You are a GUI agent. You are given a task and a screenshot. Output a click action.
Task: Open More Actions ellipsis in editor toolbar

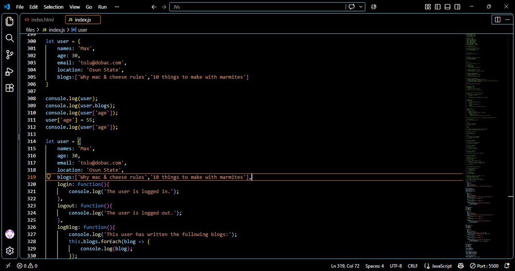pyautogui.click(x=507, y=20)
